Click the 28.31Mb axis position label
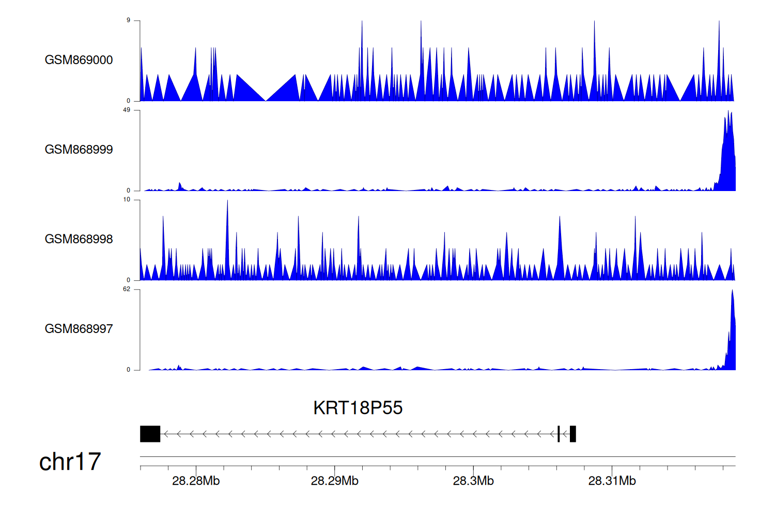 tap(612, 481)
